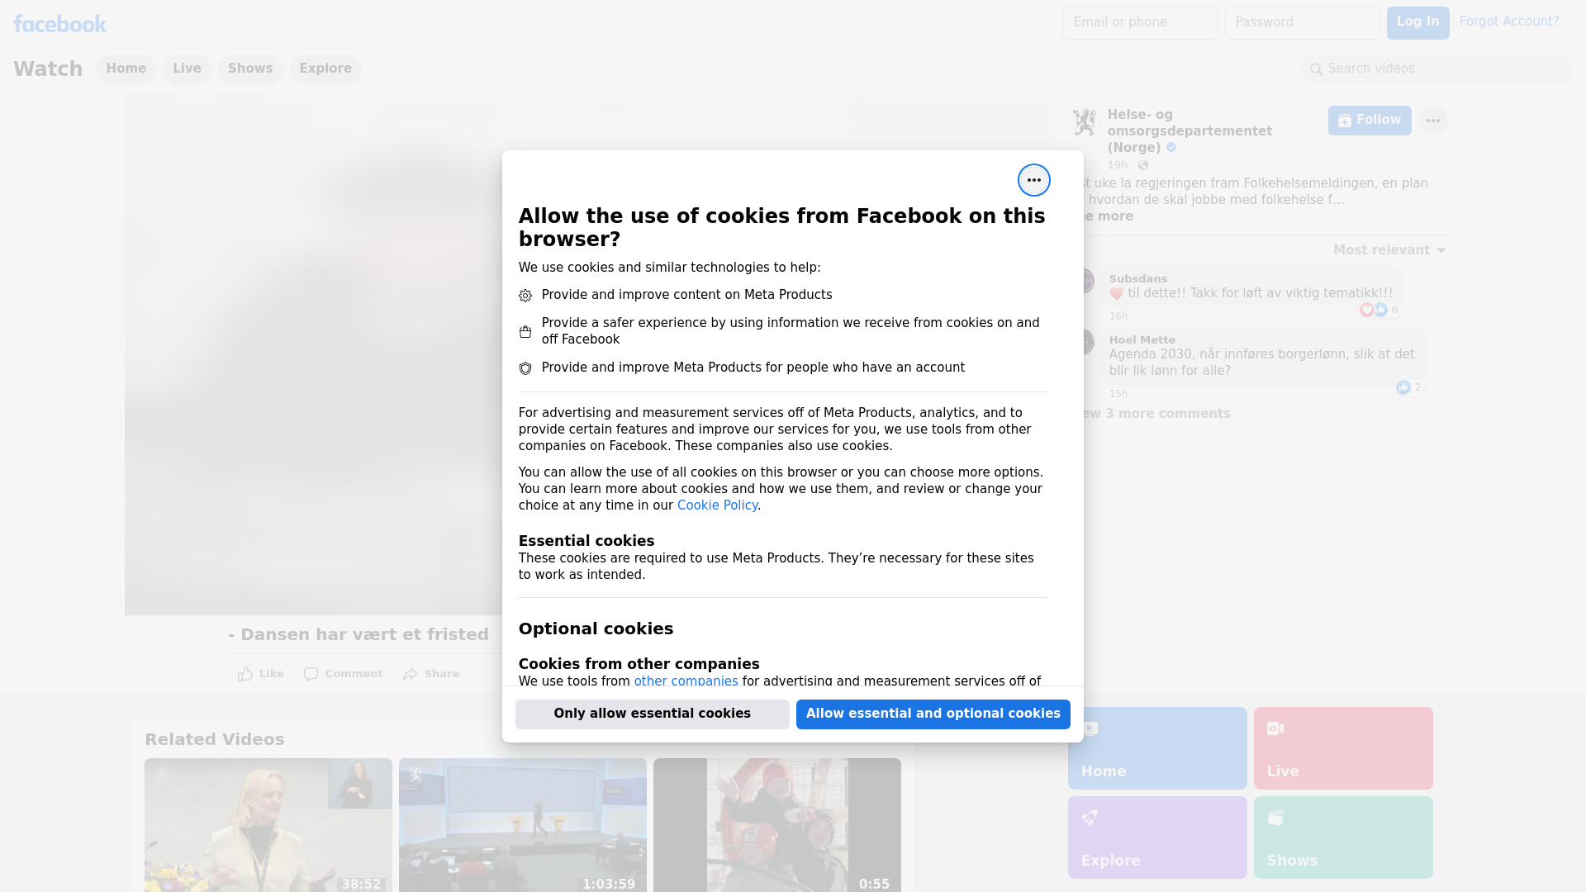Click the verified badge beside (Norge)
The image size is (1586, 892).
coord(1171,148)
